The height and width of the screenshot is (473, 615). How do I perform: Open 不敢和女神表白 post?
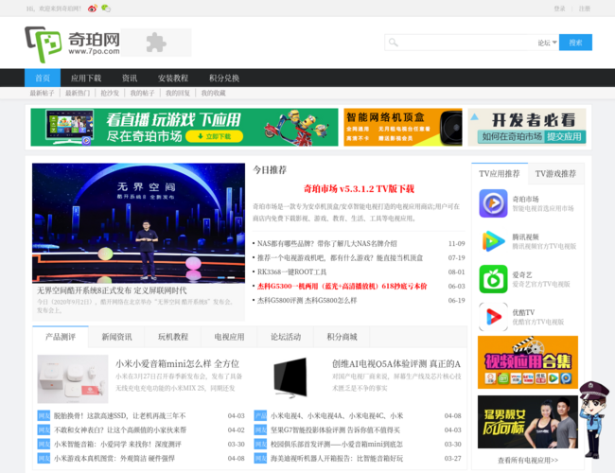(120, 429)
